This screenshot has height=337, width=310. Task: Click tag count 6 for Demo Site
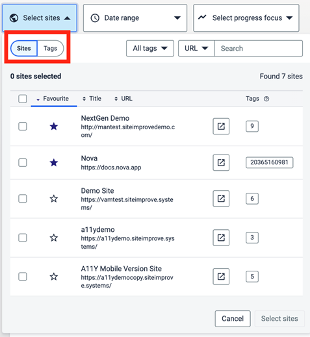tap(252, 199)
